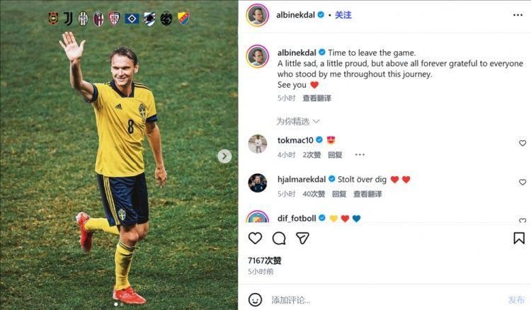The width and height of the screenshot is (531, 310).
Task: Like the post with the heart icon
Action: [255, 239]
